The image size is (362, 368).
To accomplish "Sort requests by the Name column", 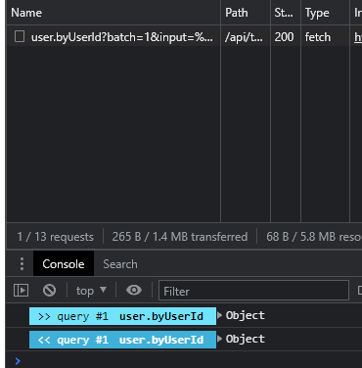I will 113,13.
